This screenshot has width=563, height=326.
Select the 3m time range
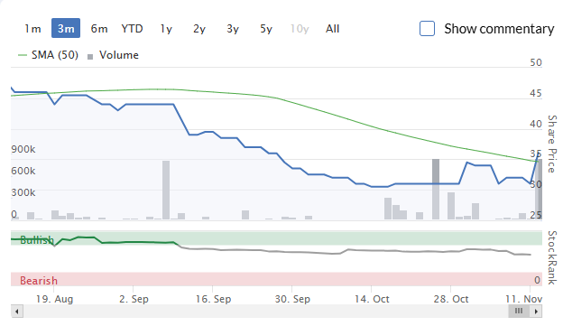66,28
